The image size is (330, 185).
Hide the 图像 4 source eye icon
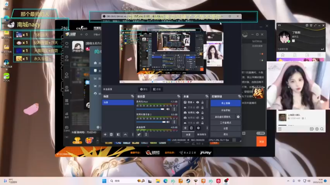click(198, 102)
